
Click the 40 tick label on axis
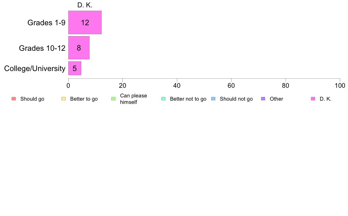tap(177, 86)
